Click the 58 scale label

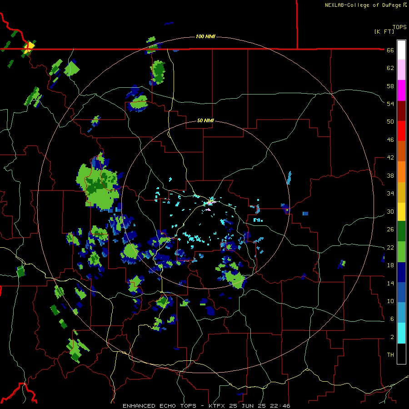(390, 86)
